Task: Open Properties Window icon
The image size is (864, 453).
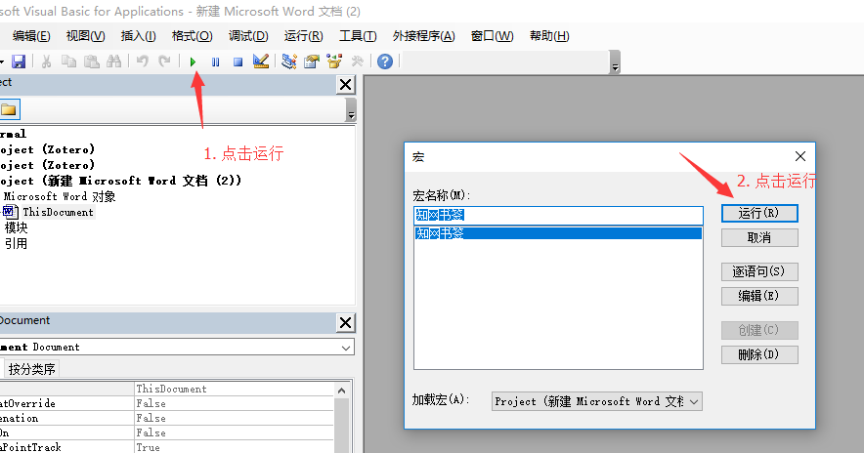Action: click(312, 62)
